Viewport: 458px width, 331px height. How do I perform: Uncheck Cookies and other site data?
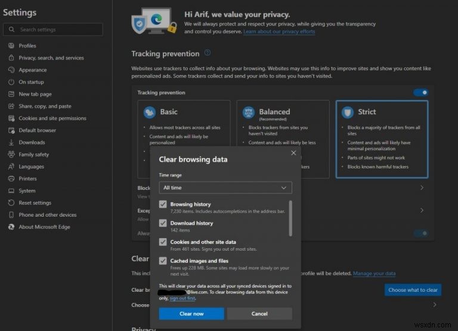tap(163, 242)
